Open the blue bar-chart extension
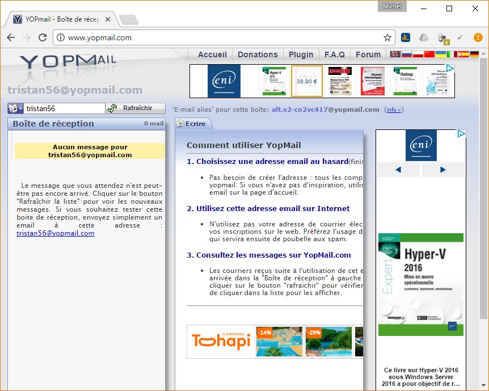 [406, 38]
